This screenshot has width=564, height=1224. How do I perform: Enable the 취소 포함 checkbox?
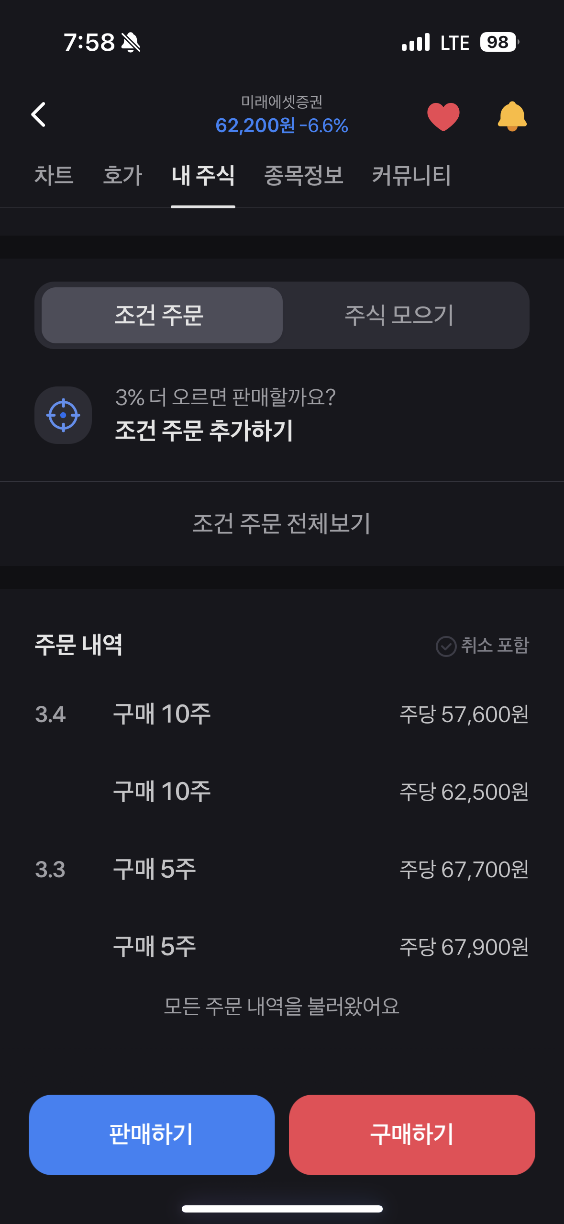(446, 646)
